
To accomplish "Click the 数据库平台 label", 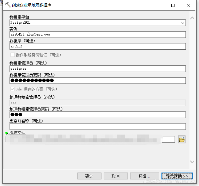I will pos(19,17).
